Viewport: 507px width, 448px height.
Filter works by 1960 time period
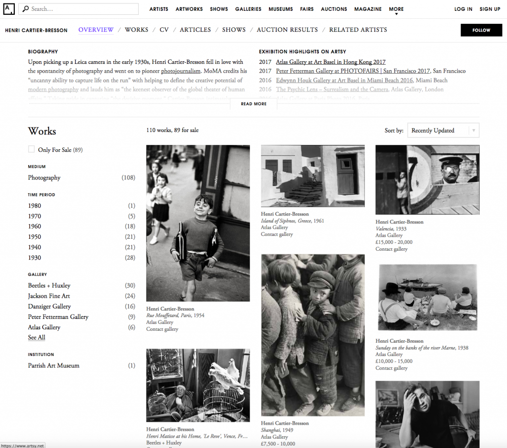pos(82,226)
